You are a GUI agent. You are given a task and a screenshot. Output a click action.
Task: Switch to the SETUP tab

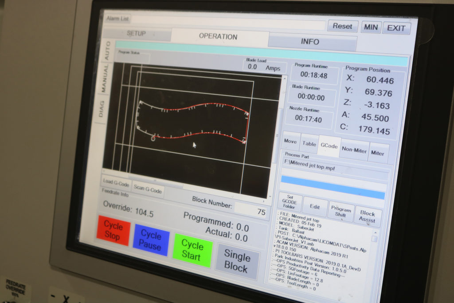point(137,34)
